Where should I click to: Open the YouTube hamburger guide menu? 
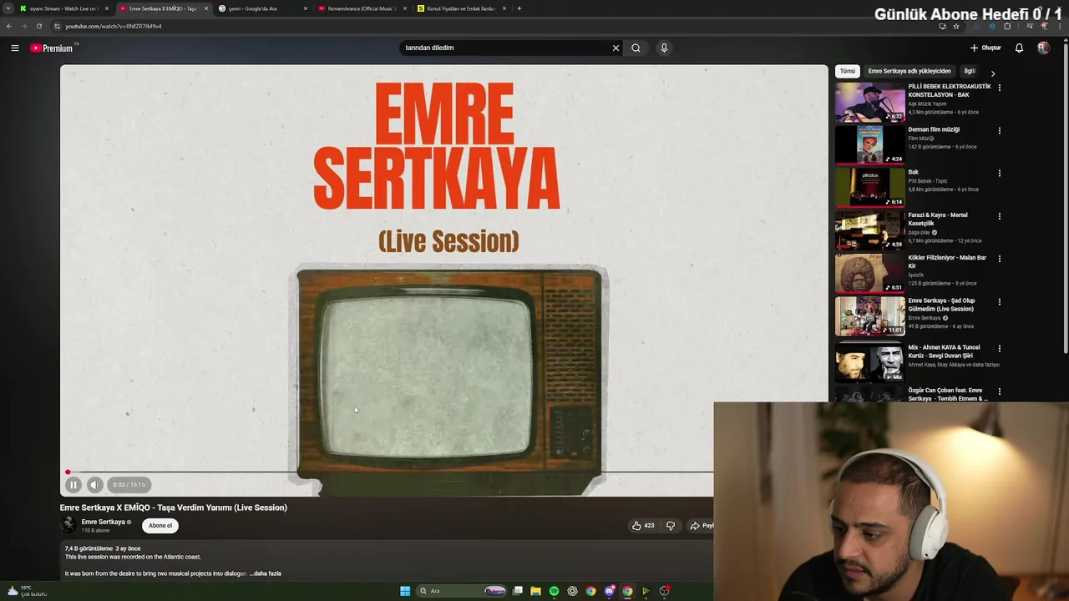(x=14, y=48)
